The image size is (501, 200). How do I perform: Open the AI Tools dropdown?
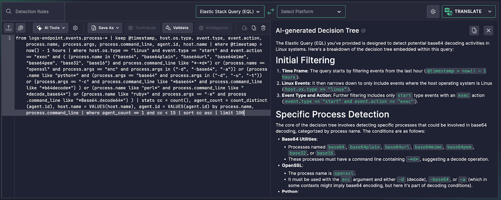51,28
